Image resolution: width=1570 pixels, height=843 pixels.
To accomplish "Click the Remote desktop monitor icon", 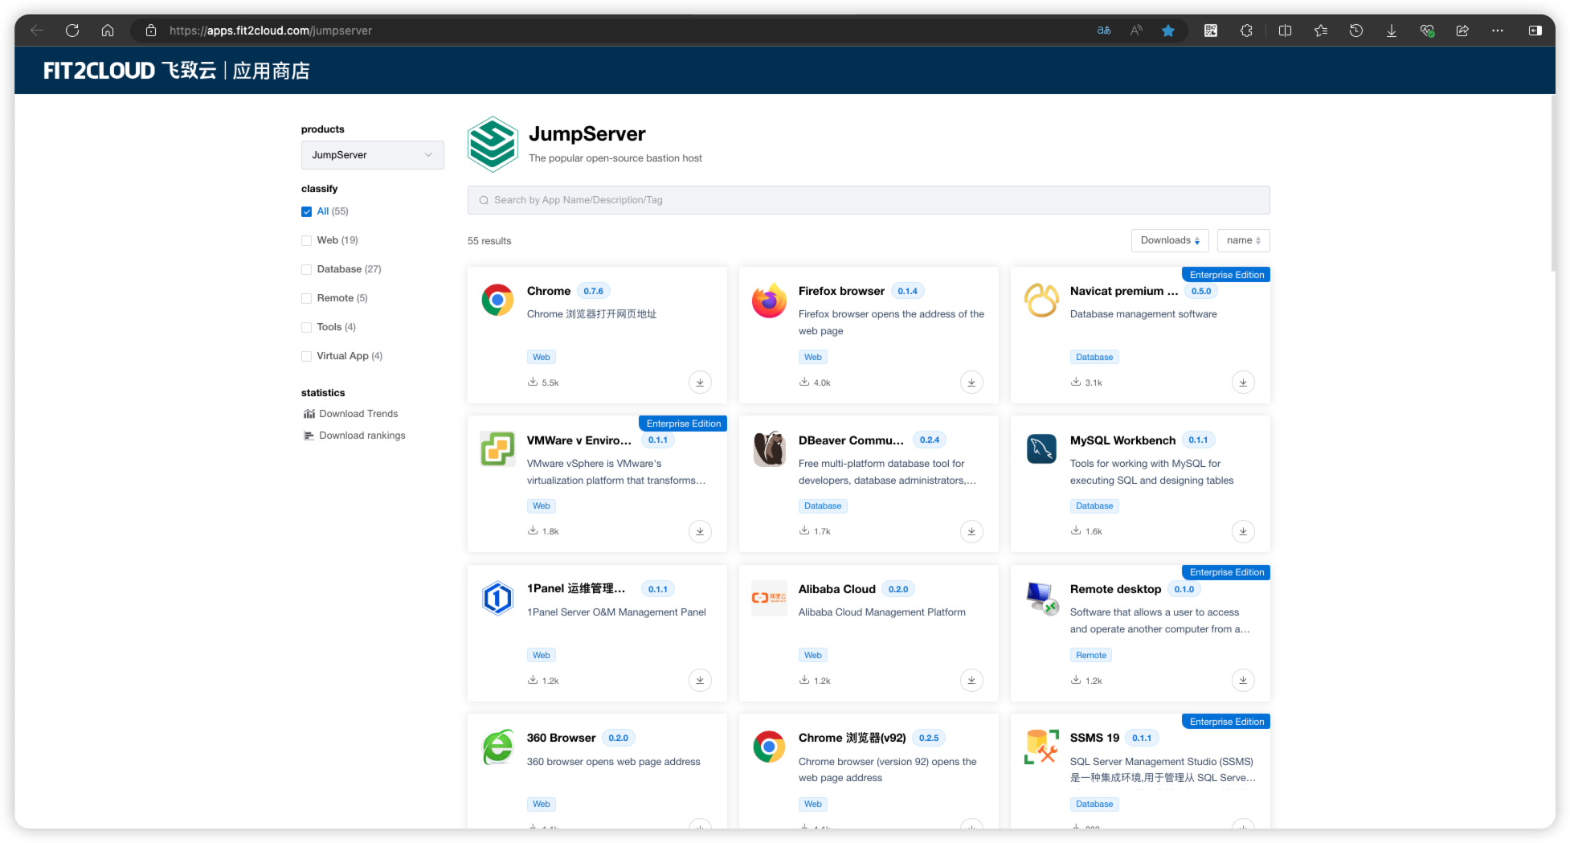I will (1041, 598).
